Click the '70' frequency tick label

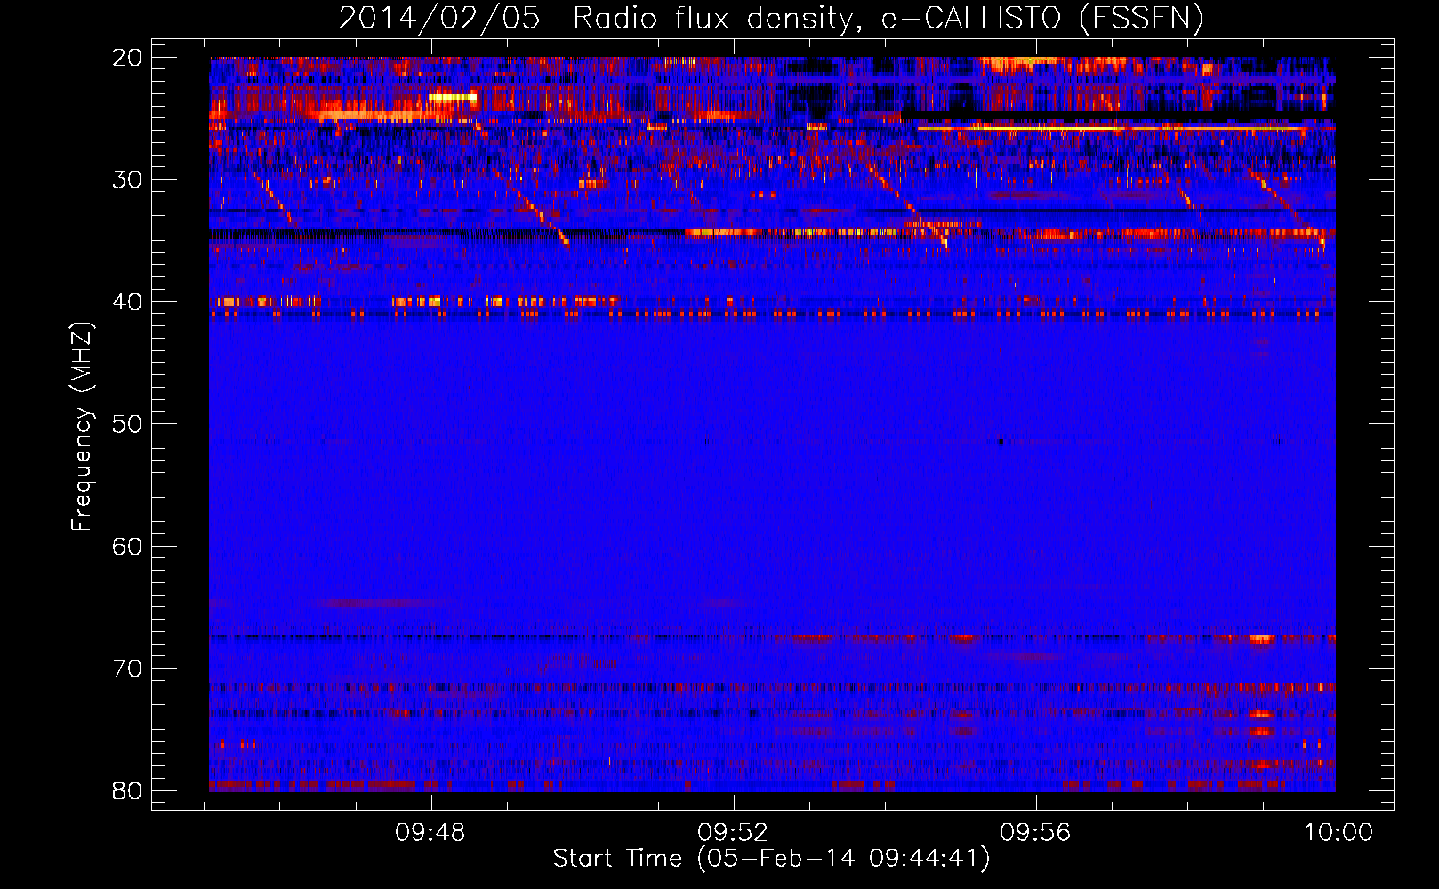pyautogui.click(x=127, y=669)
